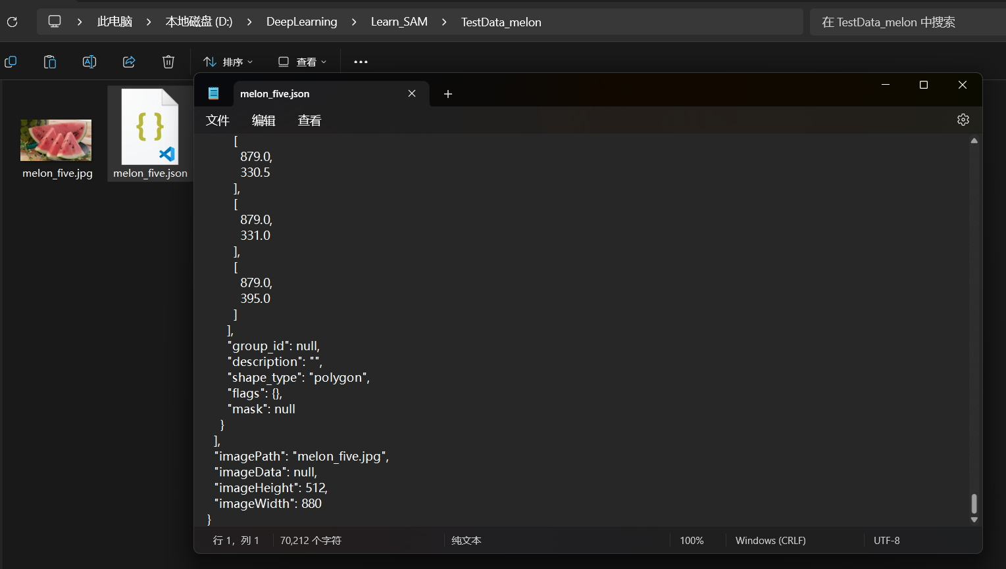The width and height of the screenshot is (1006, 569).
Task: Expand the chevron after 此电脑 in address bar
Action: (x=149, y=22)
